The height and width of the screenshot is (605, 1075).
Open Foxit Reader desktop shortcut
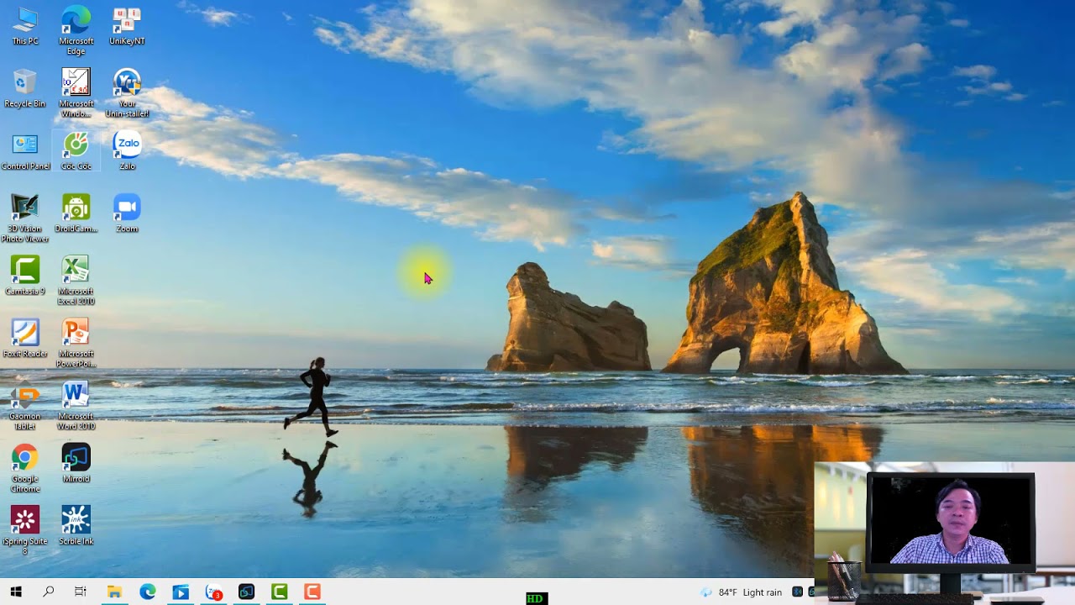(25, 339)
